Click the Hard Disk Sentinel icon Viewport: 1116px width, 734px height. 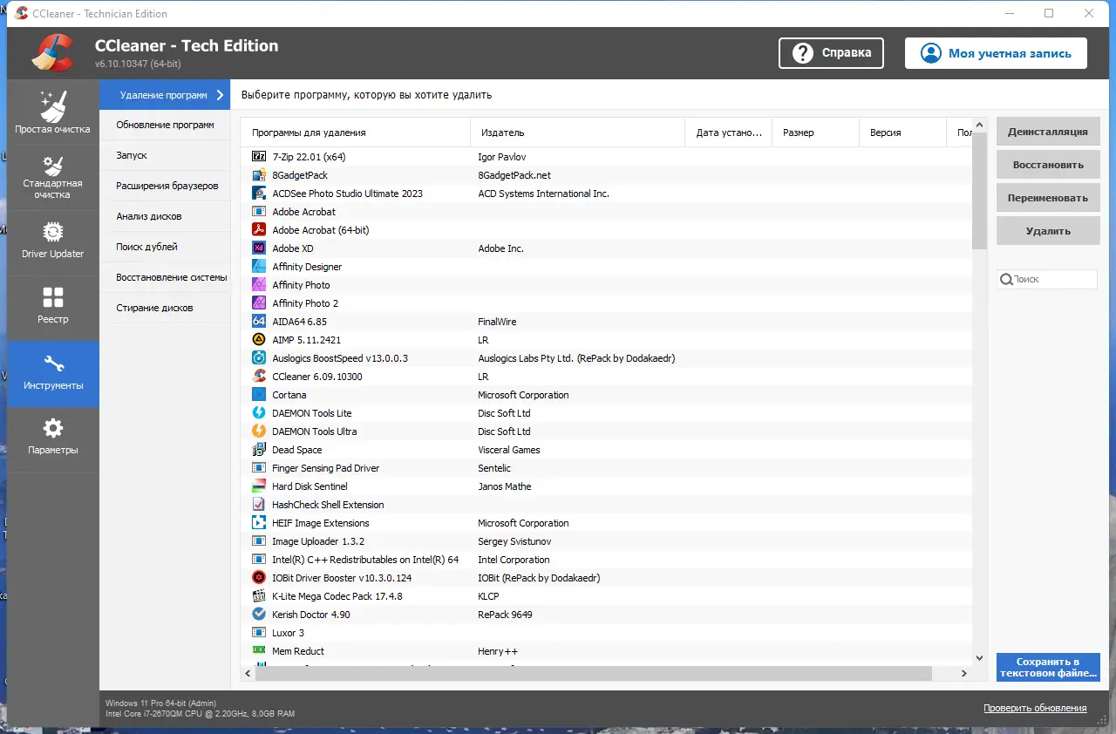258,486
